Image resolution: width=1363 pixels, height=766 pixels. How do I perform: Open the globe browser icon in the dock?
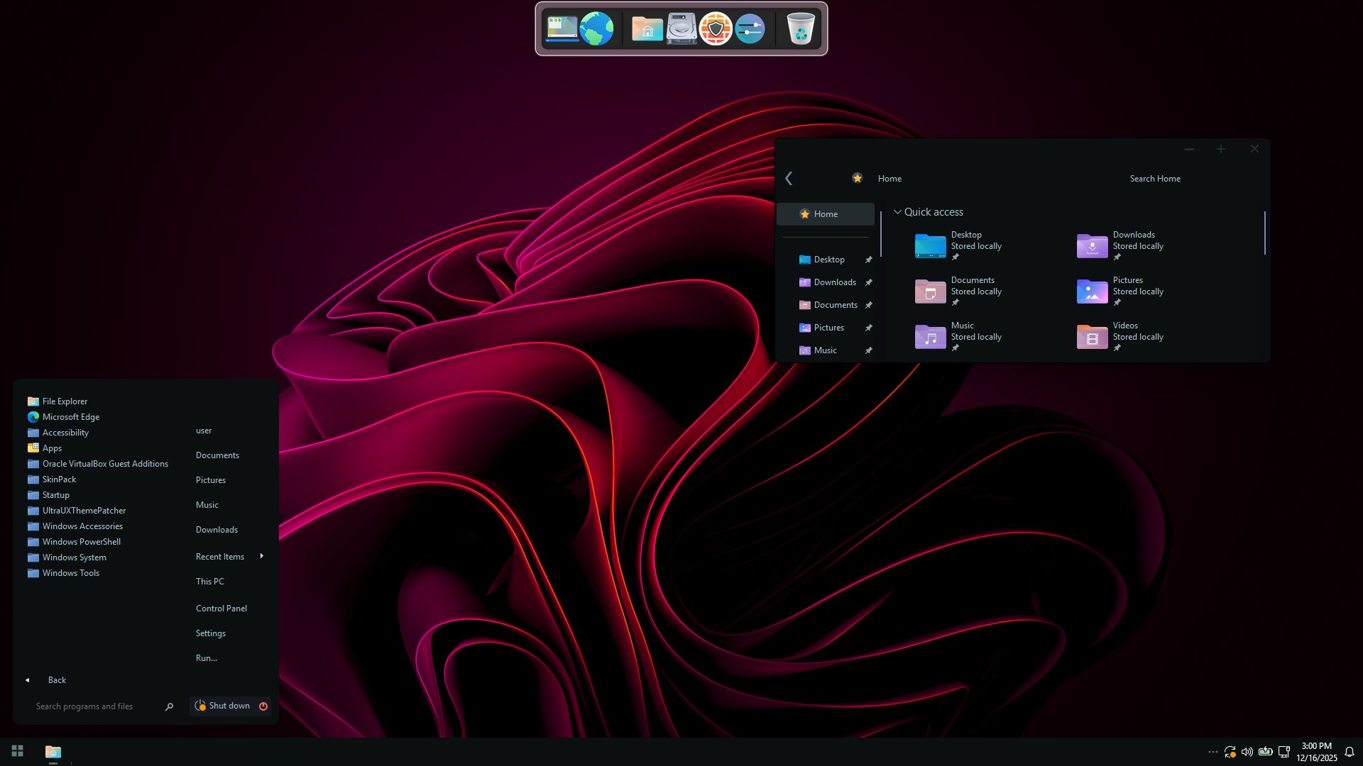(x=596, y=29)
